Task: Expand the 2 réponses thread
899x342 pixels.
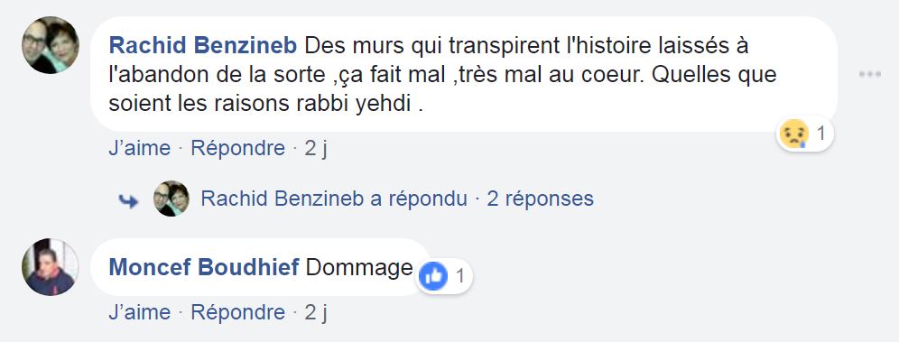Action: point(540,199)
